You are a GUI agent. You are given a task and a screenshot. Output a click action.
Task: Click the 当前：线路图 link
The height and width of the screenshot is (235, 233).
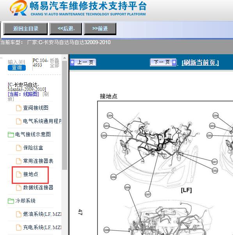23,94
